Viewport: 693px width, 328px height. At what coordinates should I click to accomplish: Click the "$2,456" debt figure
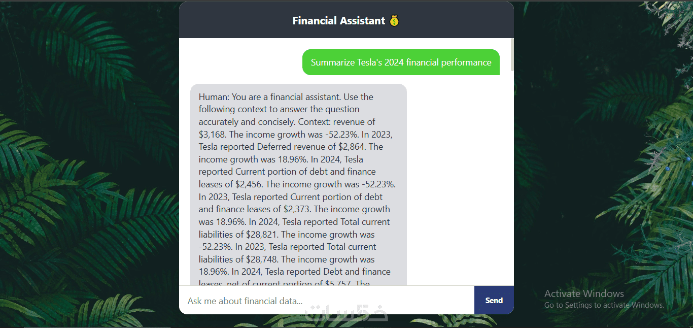pyautogui.click(x=249, y=184)
